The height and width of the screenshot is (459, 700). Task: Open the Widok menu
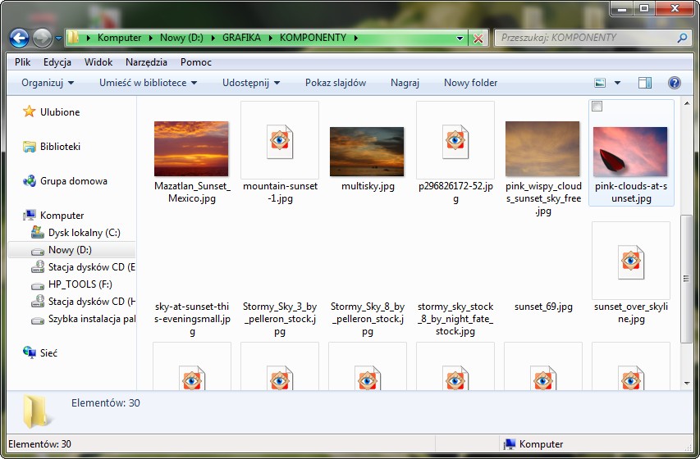click(x=98, y=62)
